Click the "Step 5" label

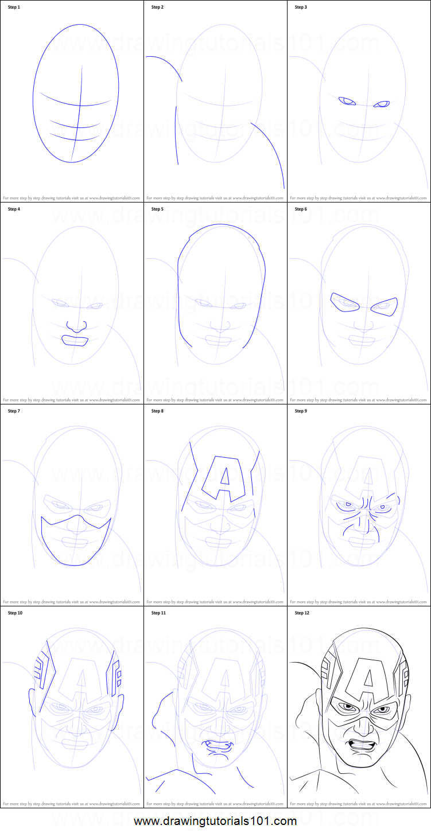tap(158, 209)
